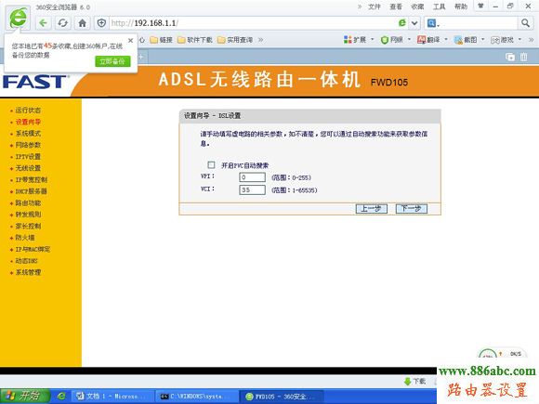Open the 网银 dropdown arrow

click(409, 40)
